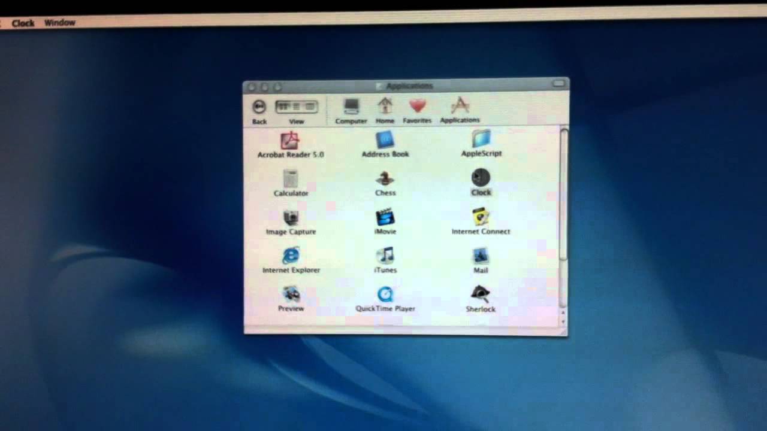Image resolution: width=767 pixels, height=431 pixels.
Task: Select the Sherlock application icon
Action: click(x=480, y=295)
